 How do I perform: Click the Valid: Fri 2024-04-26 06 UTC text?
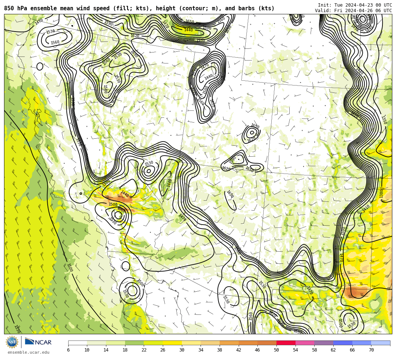coord(353,10)
